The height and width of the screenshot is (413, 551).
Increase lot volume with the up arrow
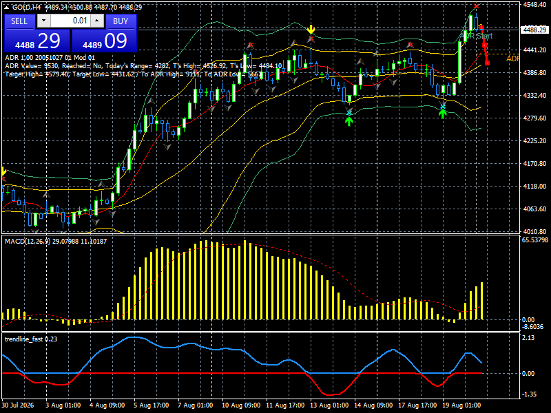coord(97,21)
